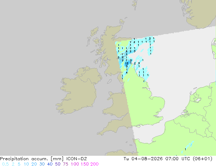Click the '12' precipitation value on the map

[127, 63]
